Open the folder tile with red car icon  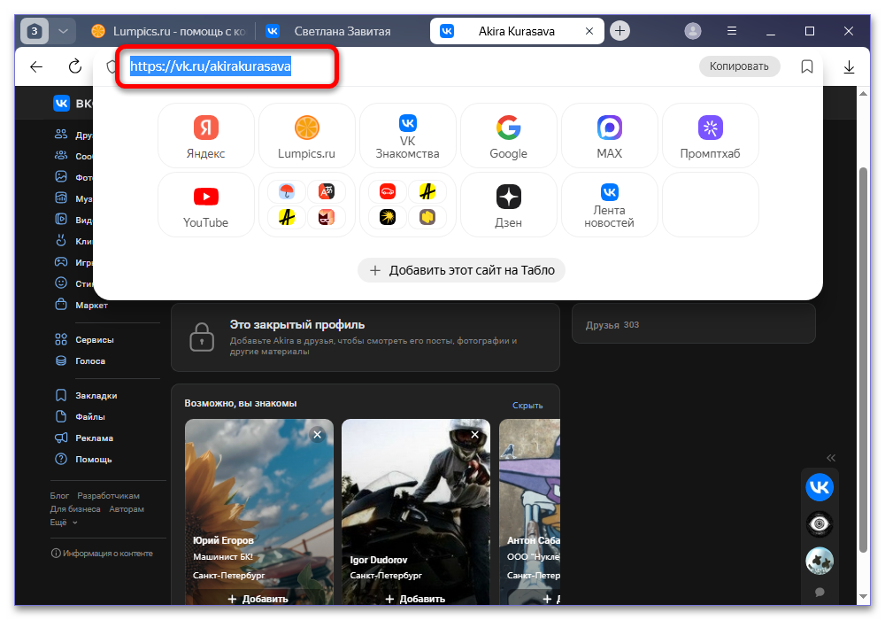tap(407, 205)
